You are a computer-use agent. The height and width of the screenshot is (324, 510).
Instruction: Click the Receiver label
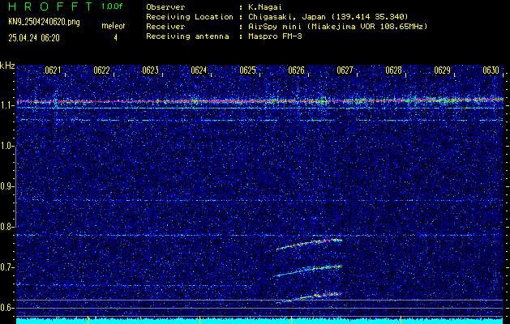tap(165, 27)
